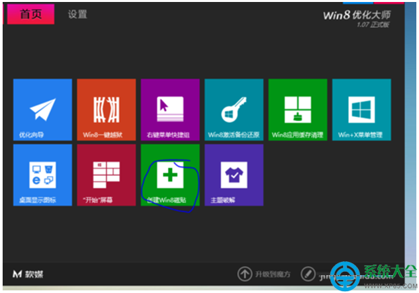Viewport: 419px width, 293px height.
Task: Click the 升级到魔方 upgrade arrow icon
Action: (244, 274)
